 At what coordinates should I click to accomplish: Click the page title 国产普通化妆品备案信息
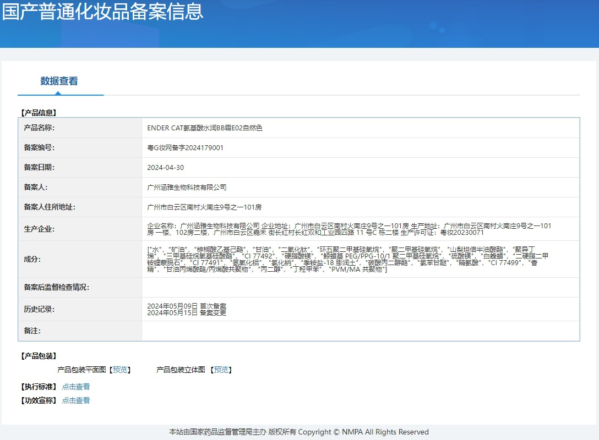(102, 11)
